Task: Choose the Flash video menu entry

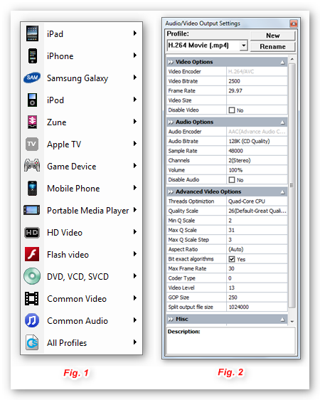Action: pos(81,254)
